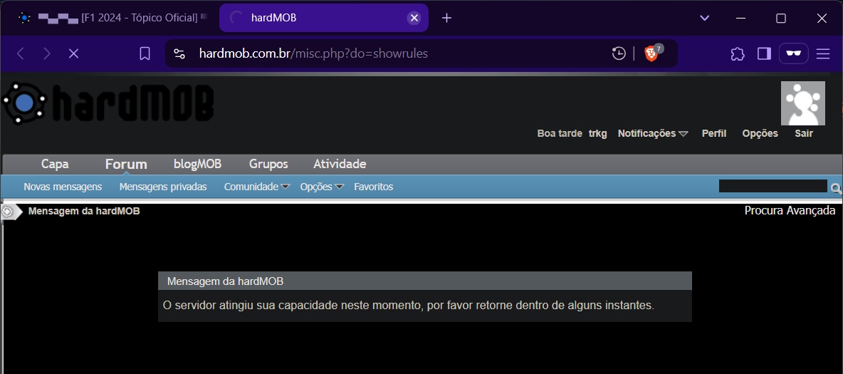Click the Sair logout link
This screenshot has height=374, width=843.
[804, 133]
